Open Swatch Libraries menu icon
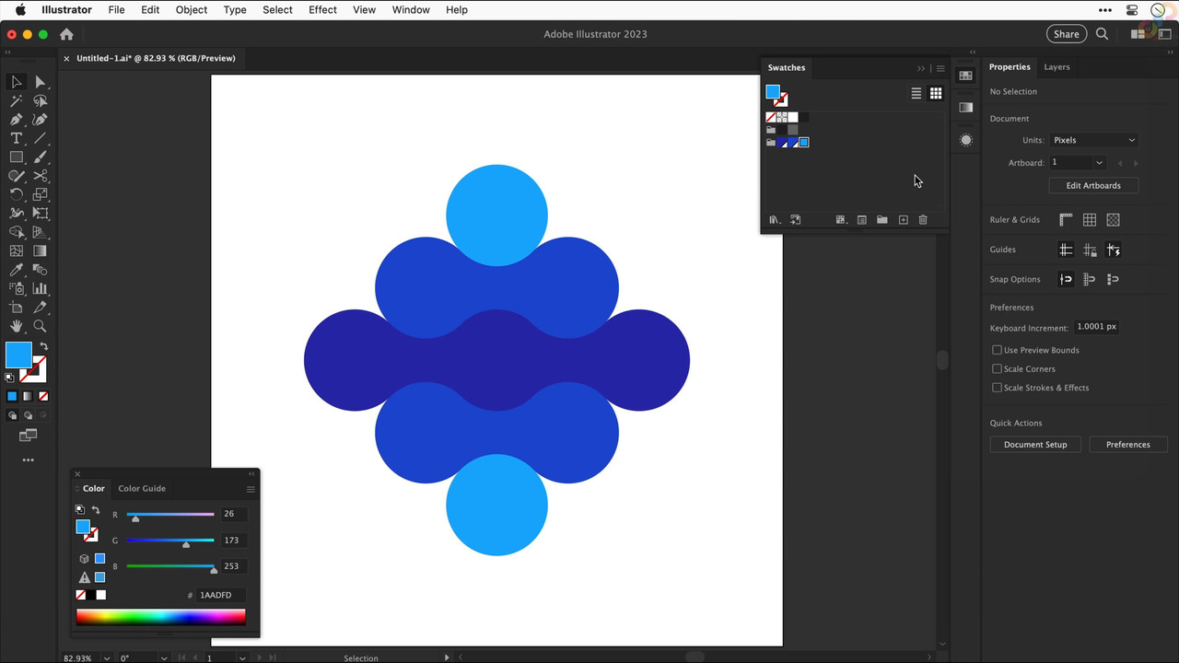The height and width of the screenshot is (663, 1179). coord(775,220)
